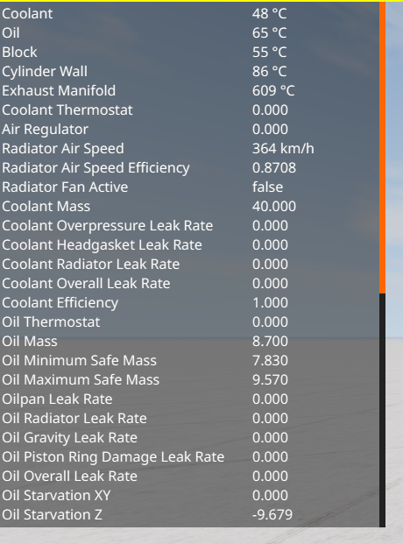Click the value 9.570

[x=270, y=379]
